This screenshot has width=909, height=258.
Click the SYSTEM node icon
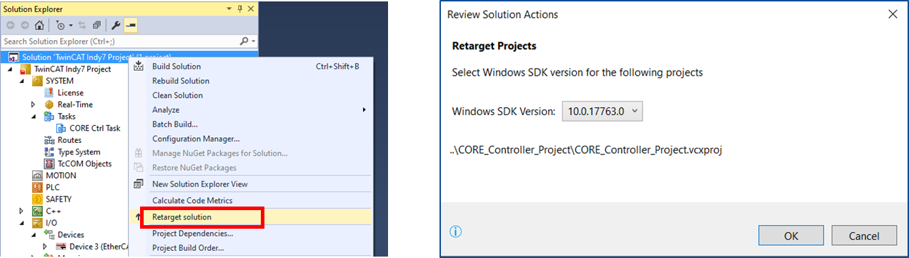[37, 81]
